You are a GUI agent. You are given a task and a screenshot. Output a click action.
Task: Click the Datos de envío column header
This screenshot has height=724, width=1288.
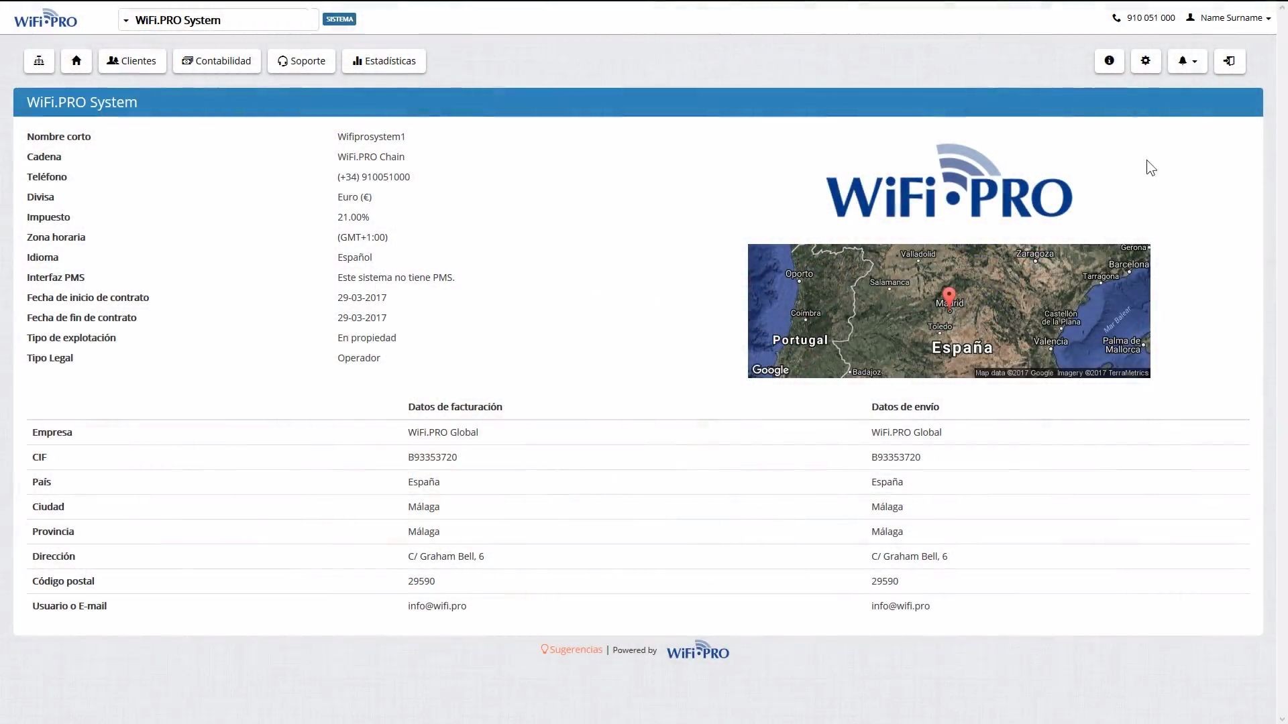coord(905,407)
